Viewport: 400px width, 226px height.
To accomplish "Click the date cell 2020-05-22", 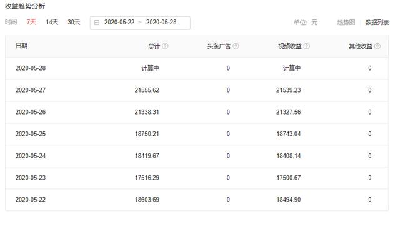I will pyautogui.click(x=31, y=200).
